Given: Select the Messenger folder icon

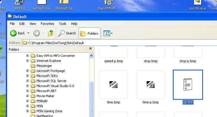Looking at the screenshot, I should click(x=33, y=66).
